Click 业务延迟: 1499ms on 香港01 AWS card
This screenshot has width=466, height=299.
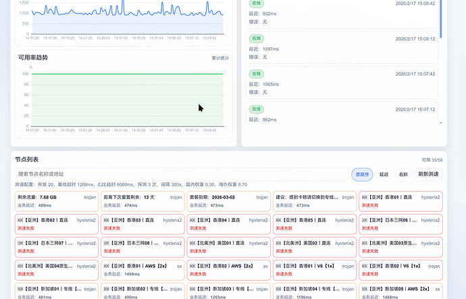(122, 274)
